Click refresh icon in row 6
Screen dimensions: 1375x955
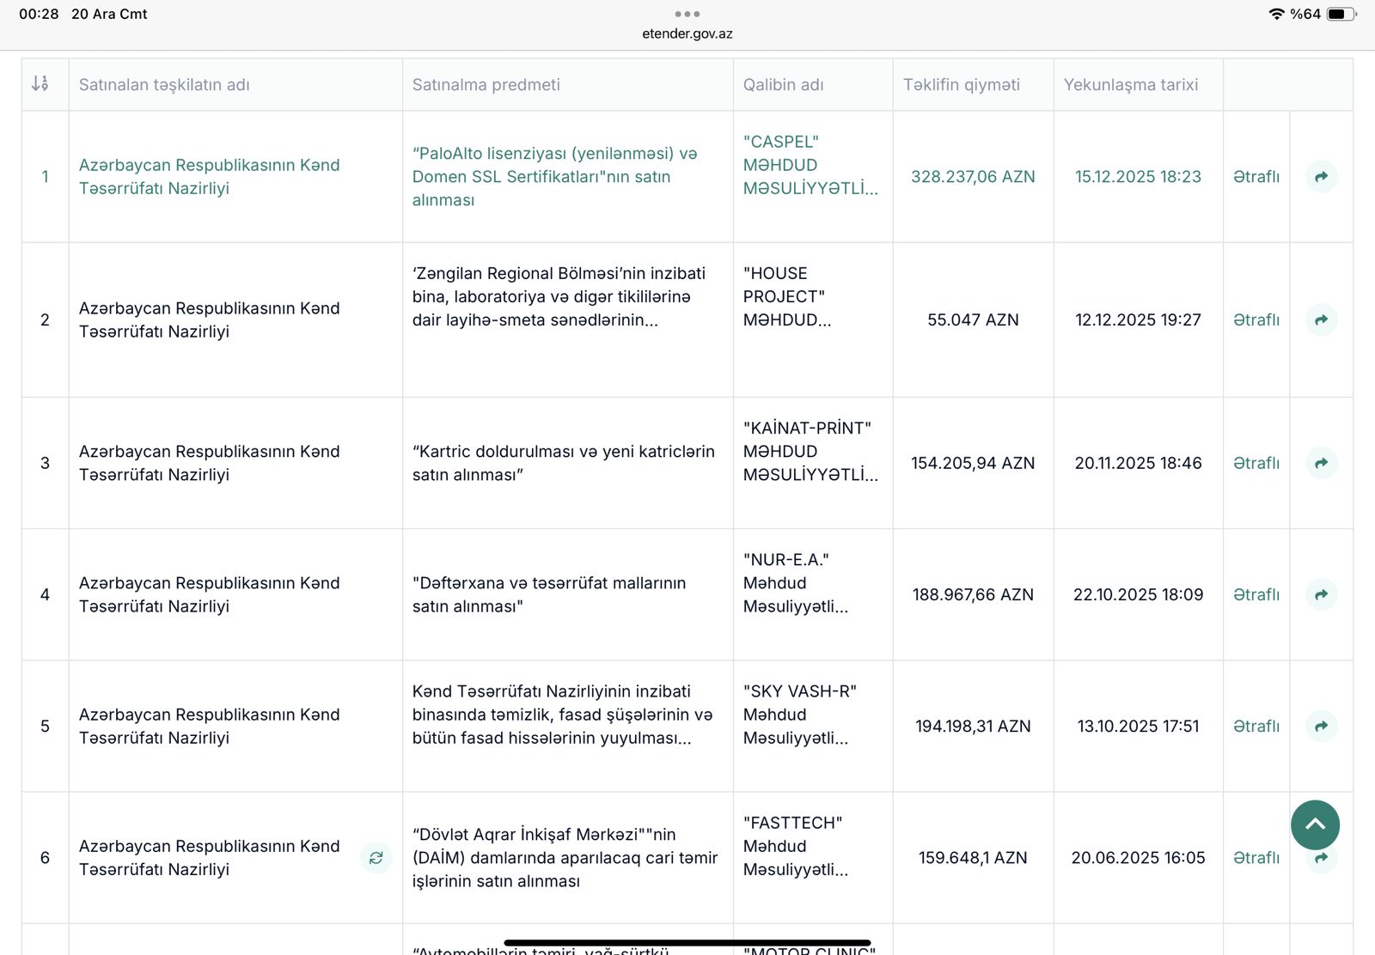coord(376,858)
